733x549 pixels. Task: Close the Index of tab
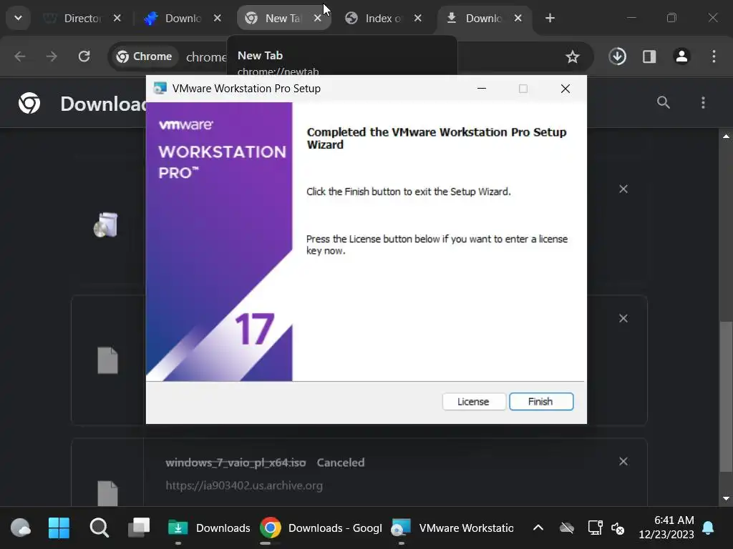pyautogui.click(x=418, y=18)
